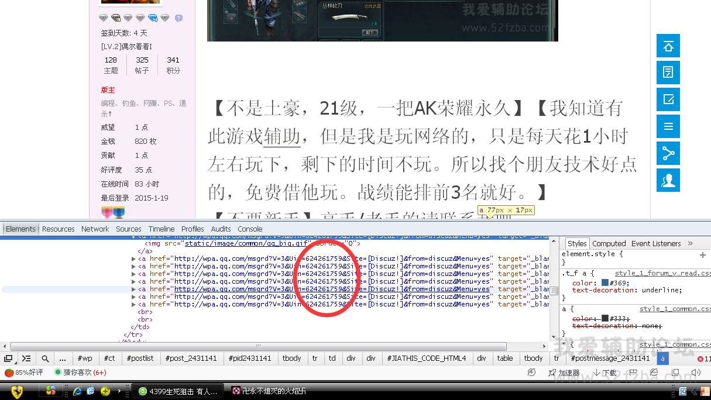The image size is (711, 400).
Task: Click the 325 帖子 stat link
Action: (x=142, y=65)
